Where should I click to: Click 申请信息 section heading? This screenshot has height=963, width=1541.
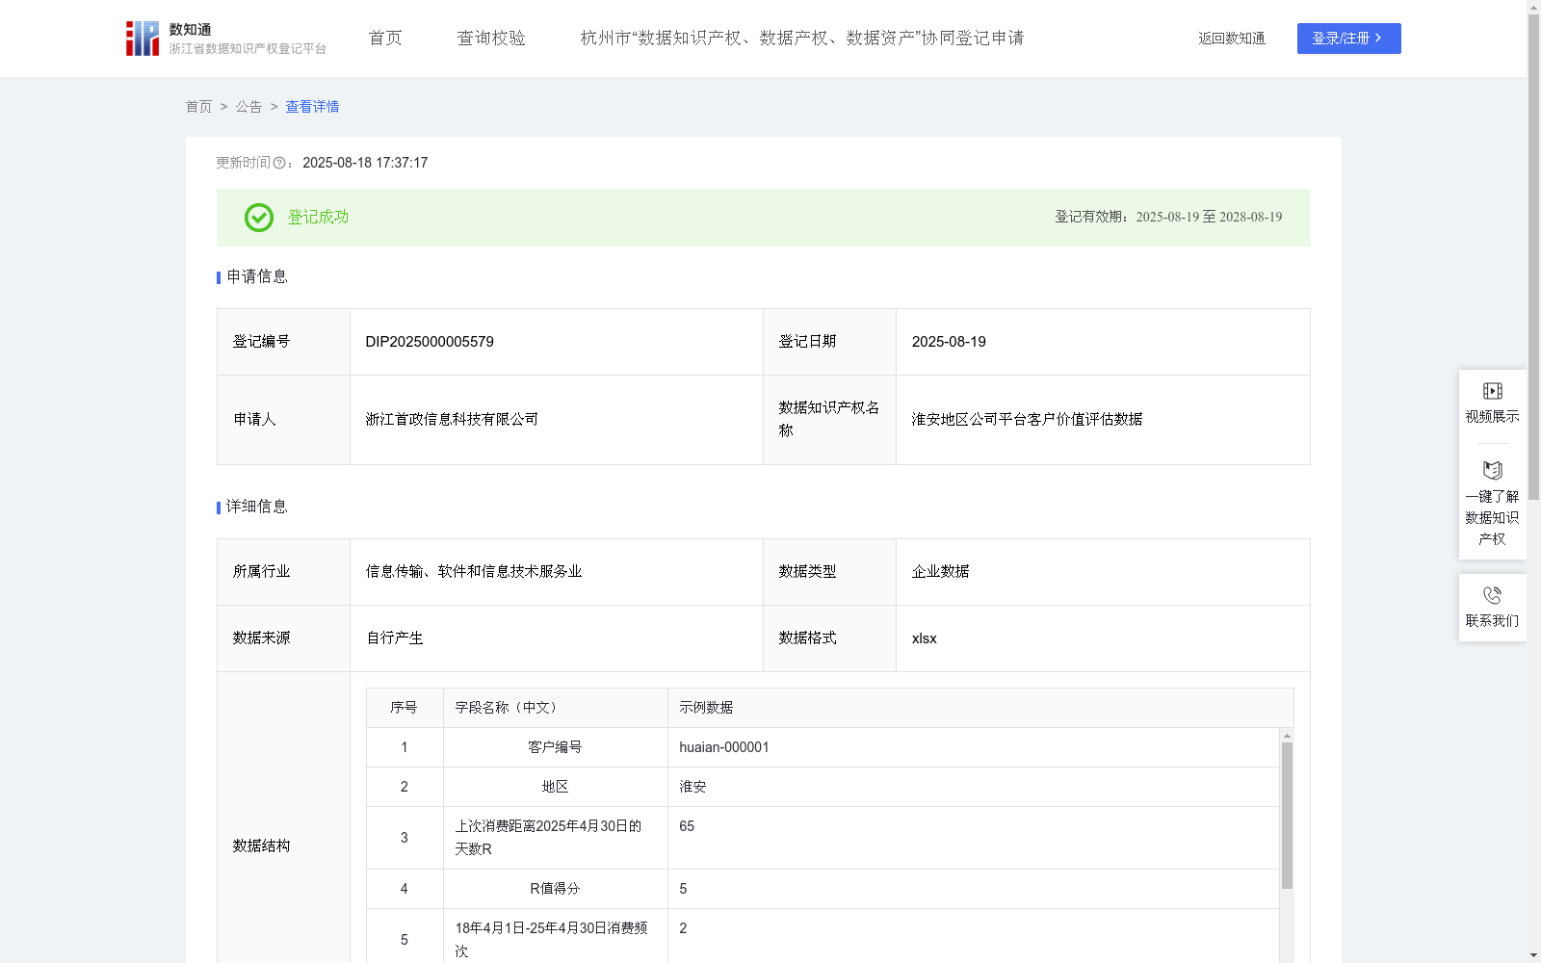(257, 277)
